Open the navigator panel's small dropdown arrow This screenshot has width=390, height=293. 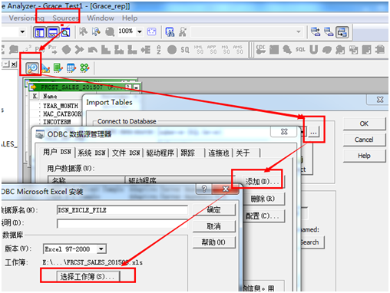tap(5, 64)
